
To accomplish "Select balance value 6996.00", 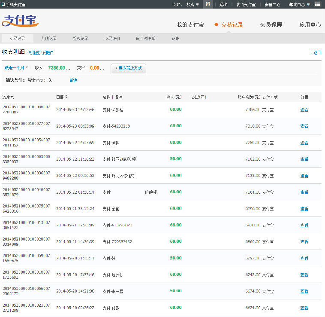I will (x=253, y=209).
